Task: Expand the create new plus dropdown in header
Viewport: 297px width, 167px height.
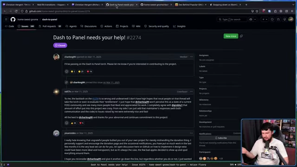Action: pos(265,19)
